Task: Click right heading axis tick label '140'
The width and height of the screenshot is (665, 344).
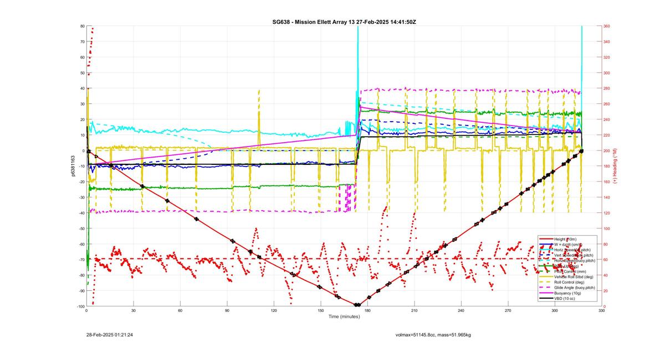Action: [607, 197]
